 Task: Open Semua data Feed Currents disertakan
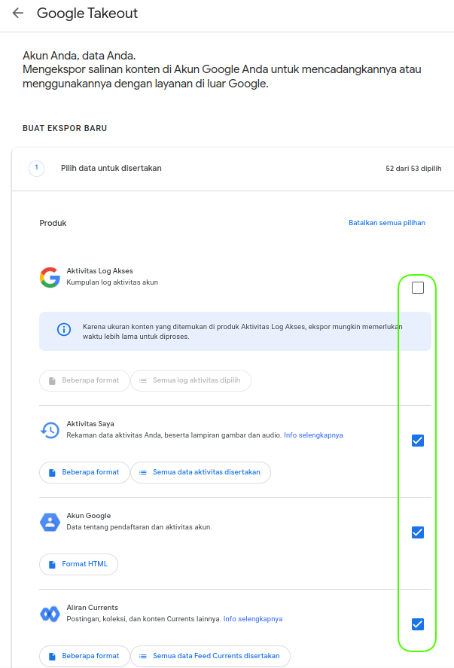(x=210, y=656)
